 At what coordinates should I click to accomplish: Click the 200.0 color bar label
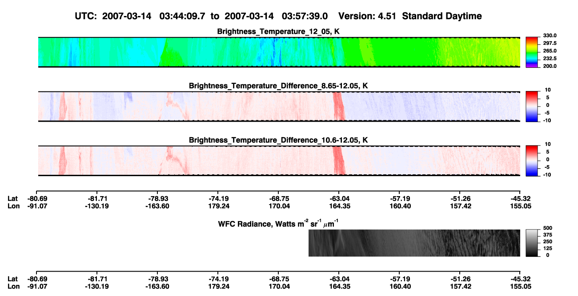tap(550, 66)
